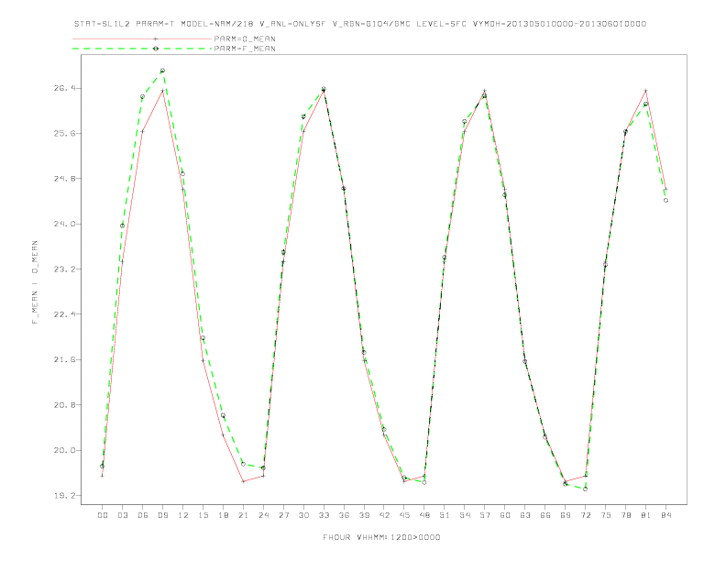Click the y-axis value 25.6
The width and height of the screenshot is (726, 561).
[64, 133]
